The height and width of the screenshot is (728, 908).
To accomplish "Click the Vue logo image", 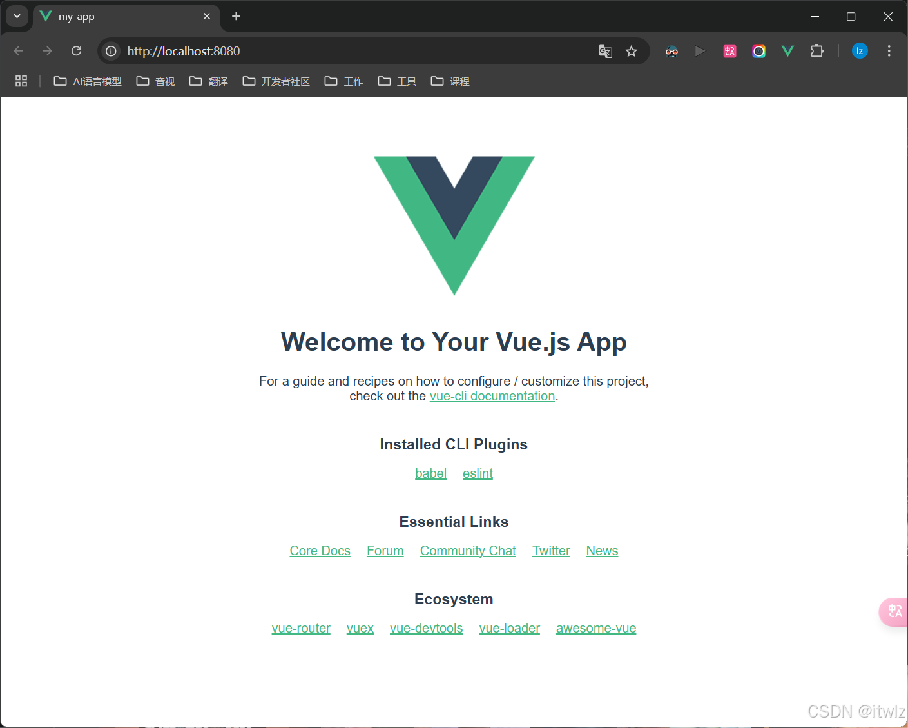I will pos(454,226).
